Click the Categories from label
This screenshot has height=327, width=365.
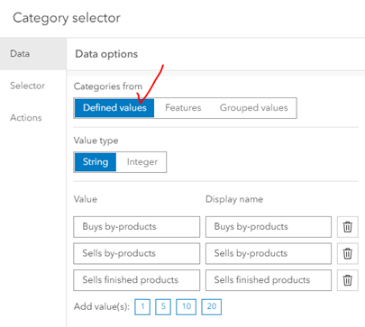(108, 86)
